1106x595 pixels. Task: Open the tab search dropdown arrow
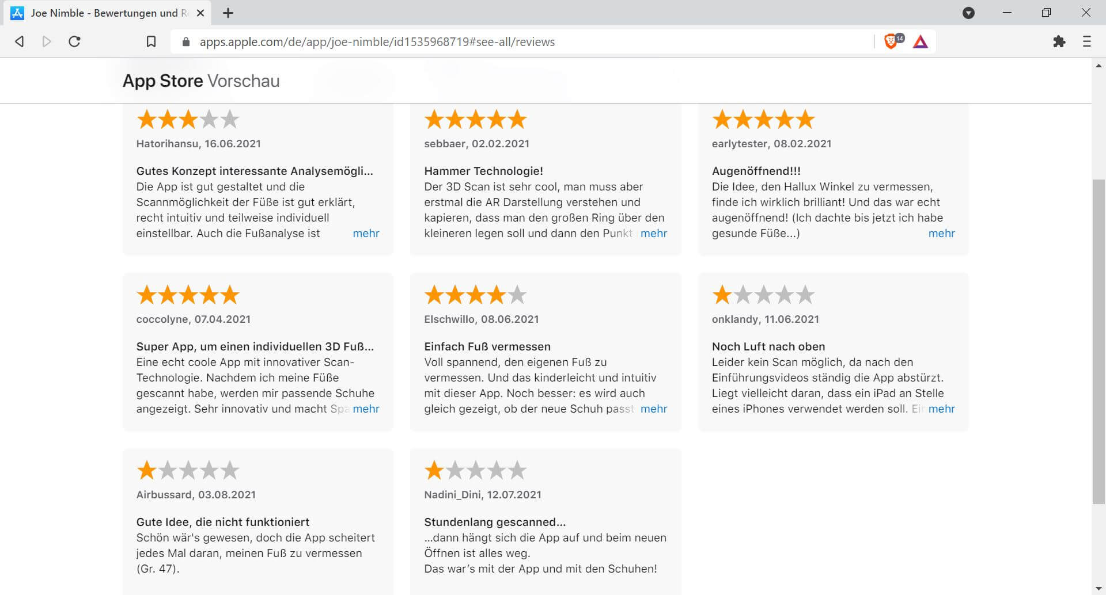coord(968,13)
